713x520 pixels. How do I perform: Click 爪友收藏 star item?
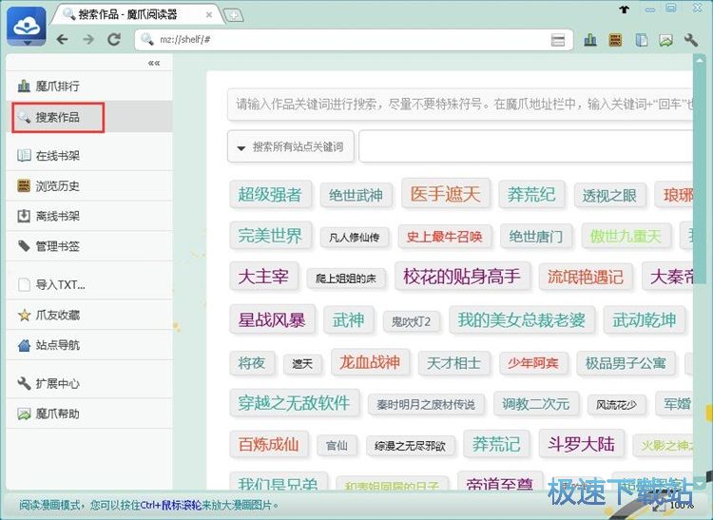57,315
